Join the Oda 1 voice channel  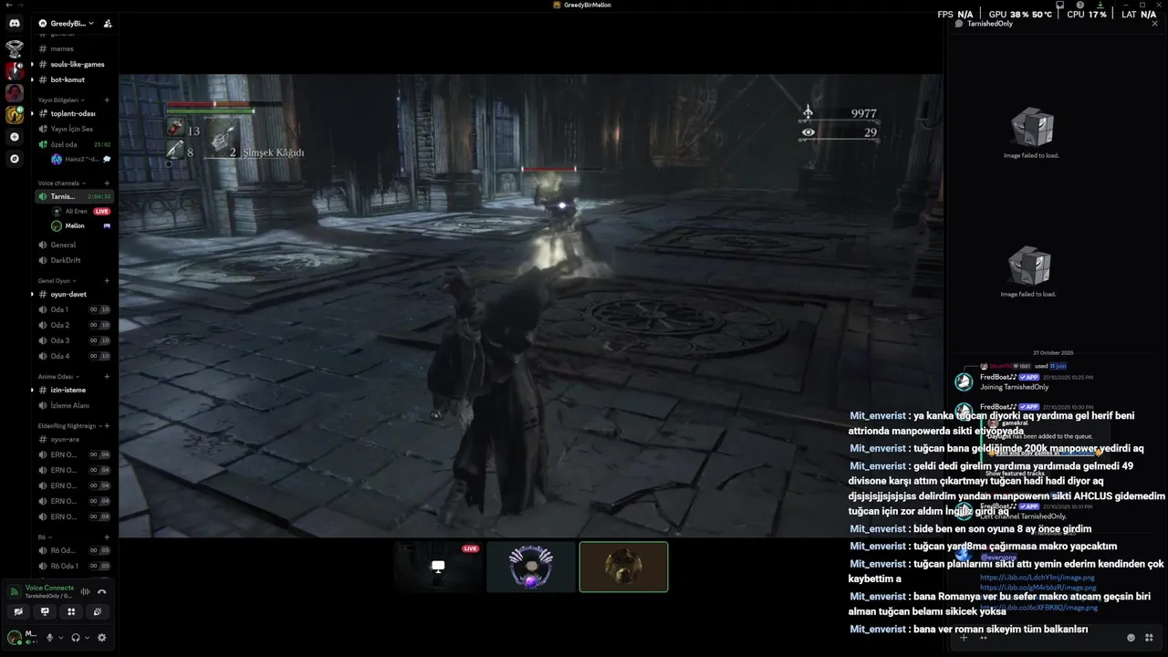tap(73, 309)
